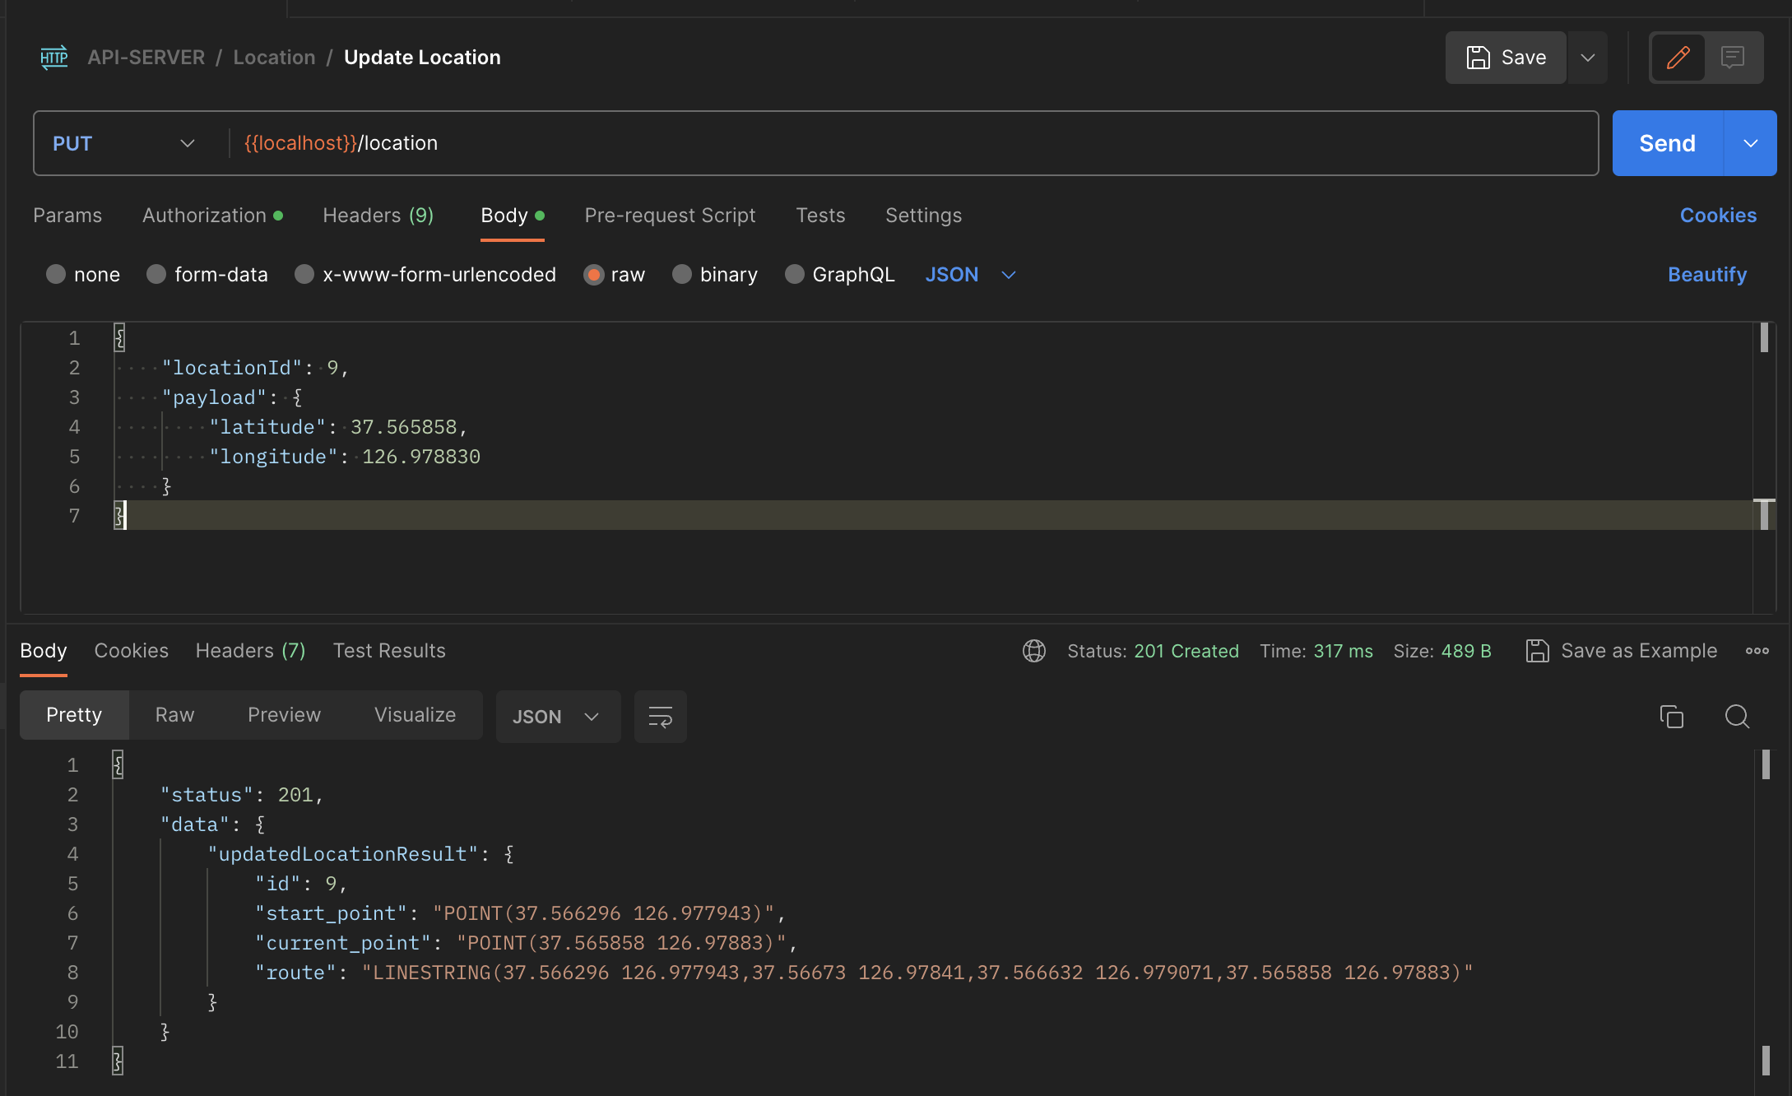The width and height of the screenshot is (1792, 1096).
Task: Open the Settings tab
Action: tap(923, 216)
